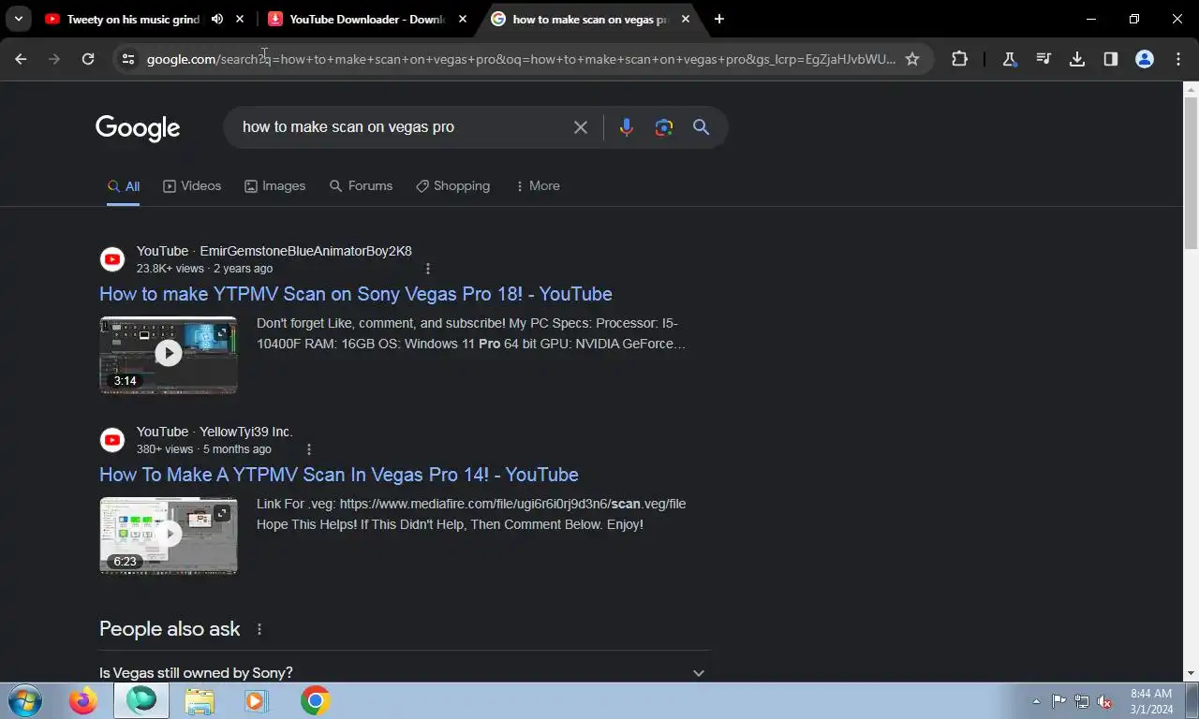This screenshot has width=1199, height=719.
Task: Open the Chrome profile avatar
Action: pyautogui.click(x=1145, y=59)
